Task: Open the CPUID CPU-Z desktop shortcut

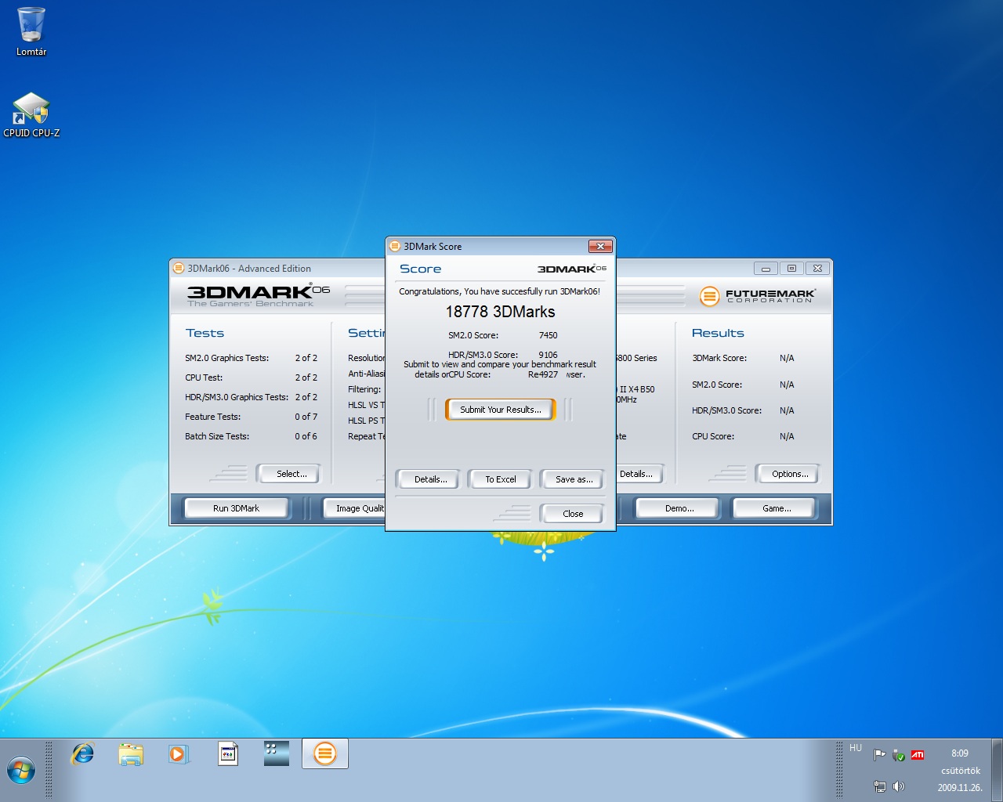Action: [x=31, y=115]
